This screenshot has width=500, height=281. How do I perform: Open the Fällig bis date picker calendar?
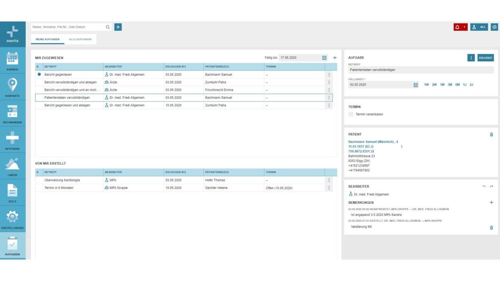(324, 58)
